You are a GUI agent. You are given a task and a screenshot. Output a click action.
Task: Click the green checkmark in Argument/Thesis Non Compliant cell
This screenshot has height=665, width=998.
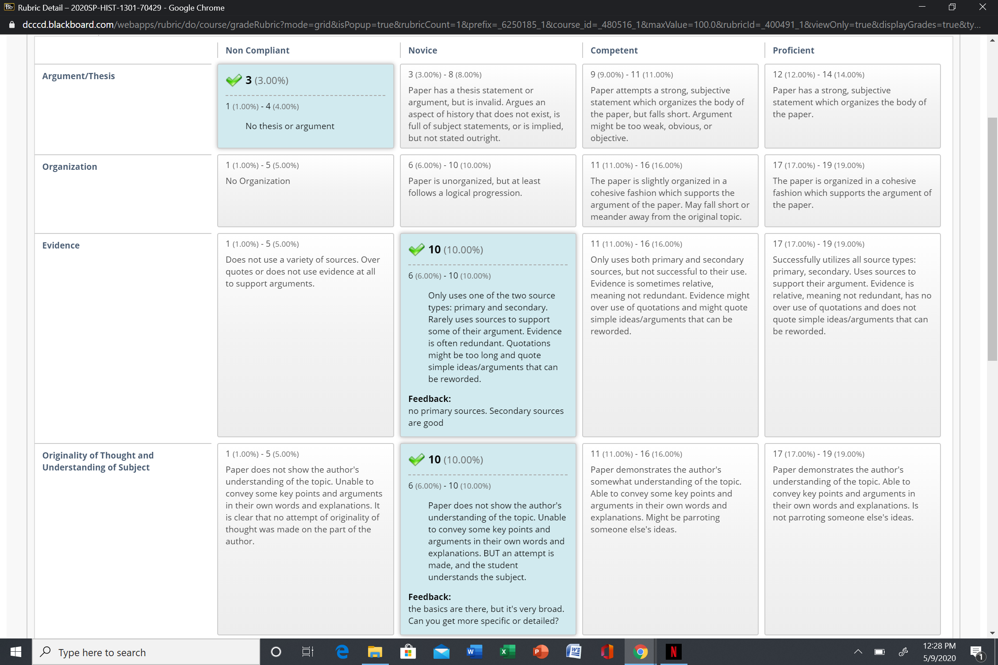pyautogui.click(x=234, y=80)
